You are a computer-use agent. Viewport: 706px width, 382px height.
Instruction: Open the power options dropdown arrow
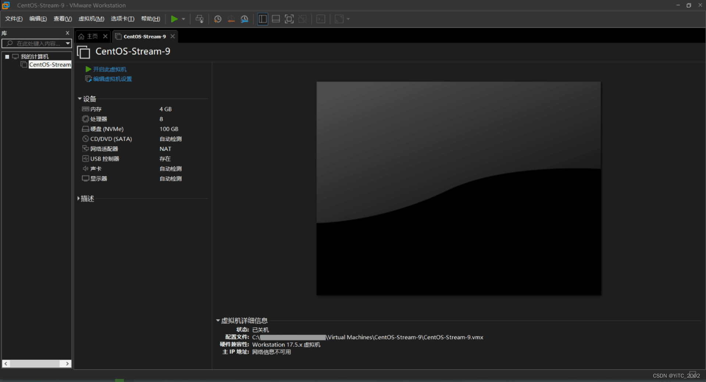click(183, 19)
